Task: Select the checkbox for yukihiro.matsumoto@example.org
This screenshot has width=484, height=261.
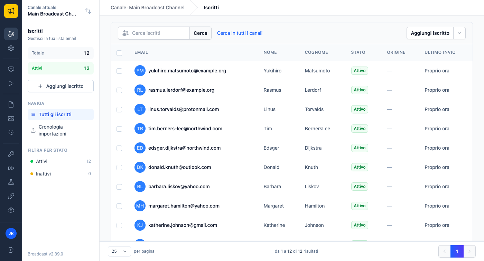Action: [119, 71]
